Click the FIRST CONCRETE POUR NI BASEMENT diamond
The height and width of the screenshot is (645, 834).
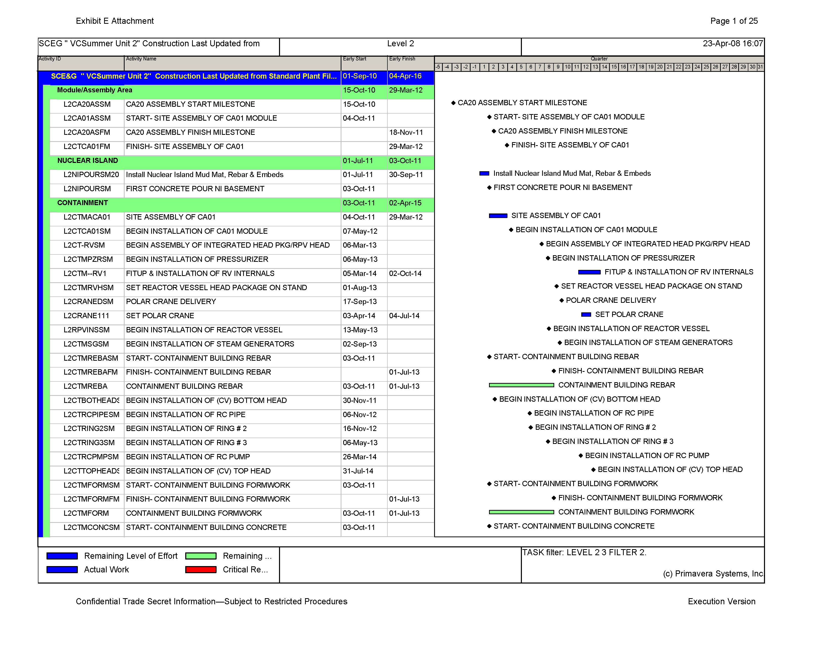tap(489, 188)
